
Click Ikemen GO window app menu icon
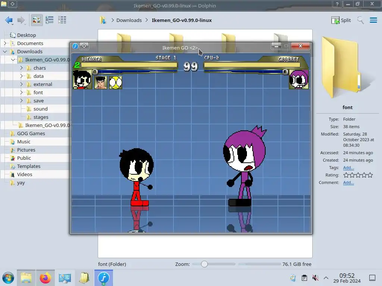(x=75, y=46)
